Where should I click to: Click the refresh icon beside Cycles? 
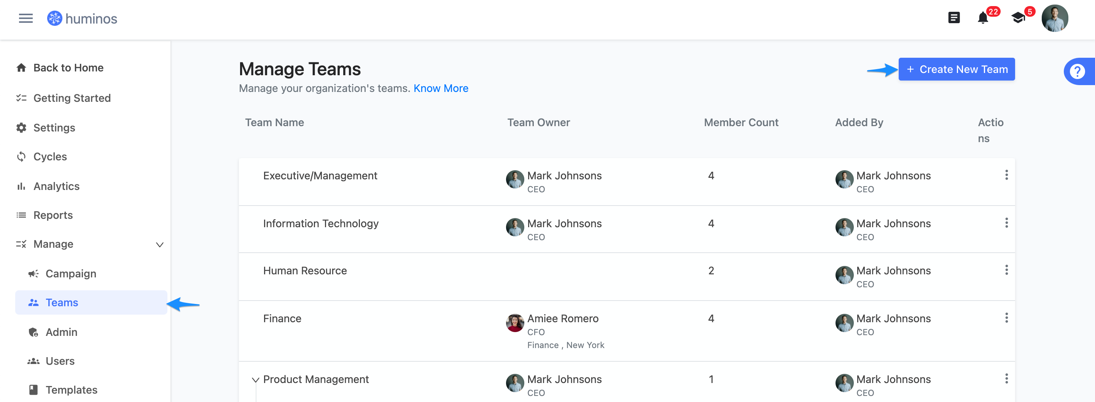coord(21,157)
